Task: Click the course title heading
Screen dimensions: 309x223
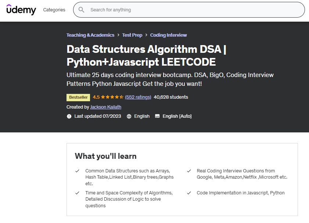Action: coord(146,55)
